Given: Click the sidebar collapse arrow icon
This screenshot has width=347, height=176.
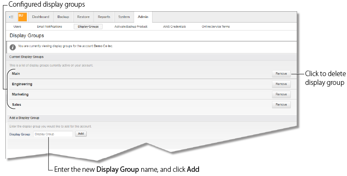Looking at the screenshot, I should point(11,17).
